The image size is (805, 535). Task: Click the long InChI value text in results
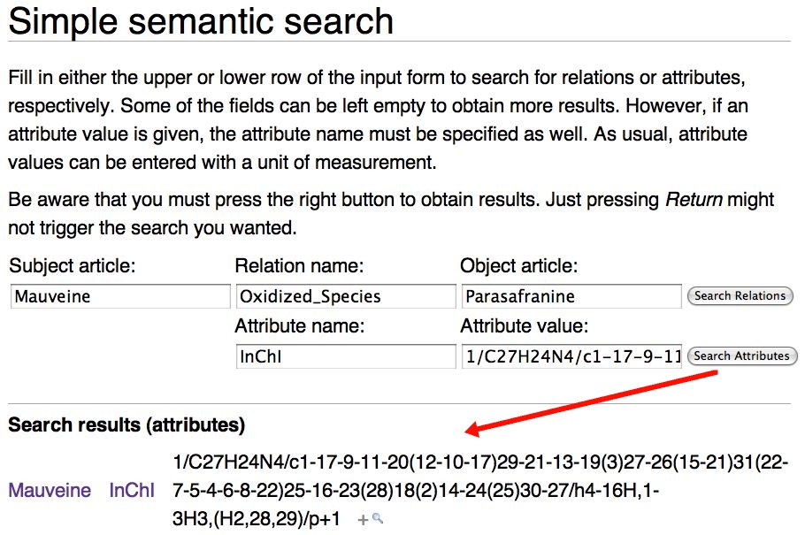pos(478,490)
